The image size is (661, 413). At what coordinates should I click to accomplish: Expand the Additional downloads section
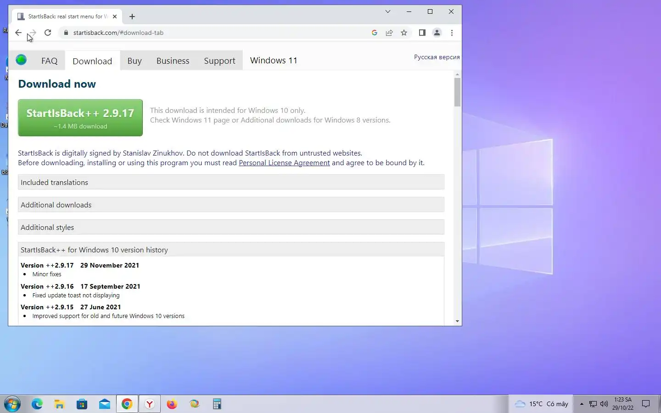(231, 205)
